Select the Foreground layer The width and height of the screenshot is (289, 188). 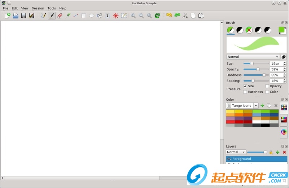[x=257, y=159]
